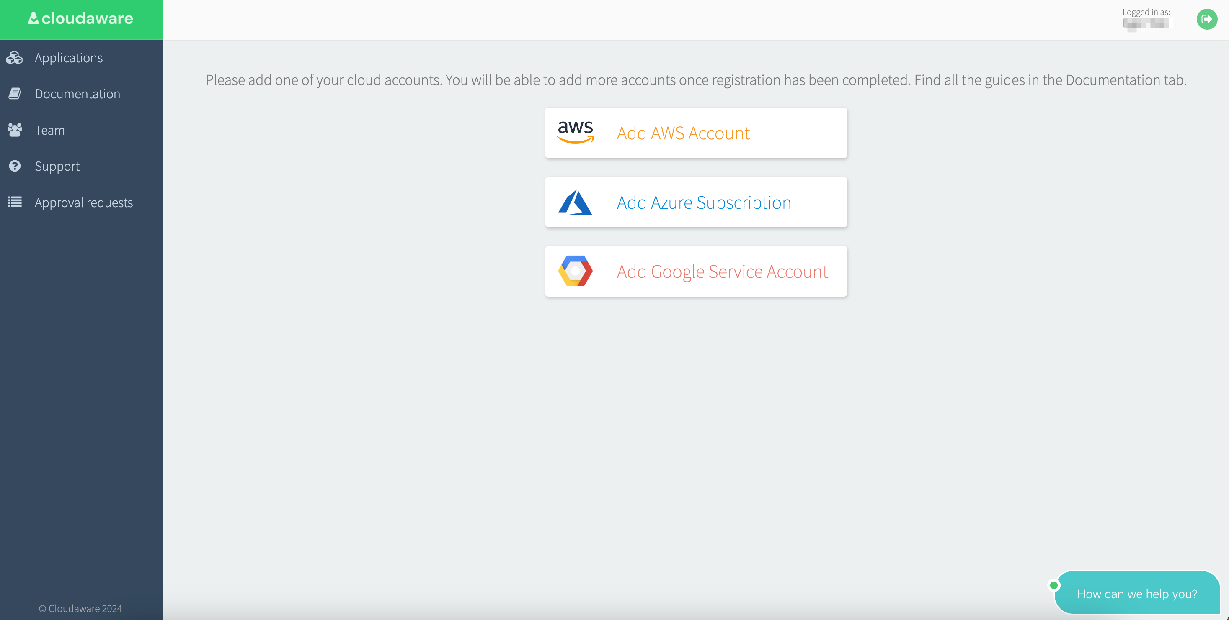Viewport: 1229px width, 620px height.
Task: Open the Approval requests section
Action: coord(84,202)
